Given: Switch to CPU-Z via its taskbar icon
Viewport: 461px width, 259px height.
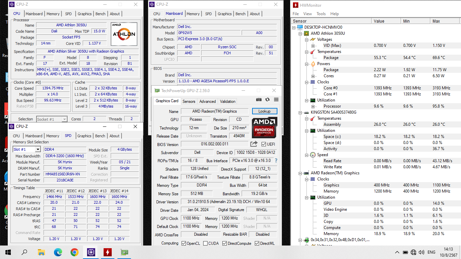Looking at the screenshot, I should tap(91, 252).
